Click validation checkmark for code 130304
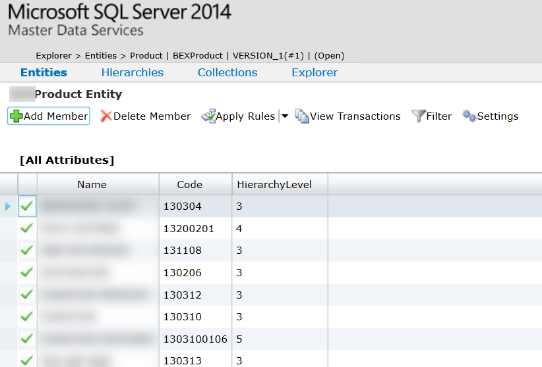This screenshot has height=367, width=542. [x=27, y=207]
